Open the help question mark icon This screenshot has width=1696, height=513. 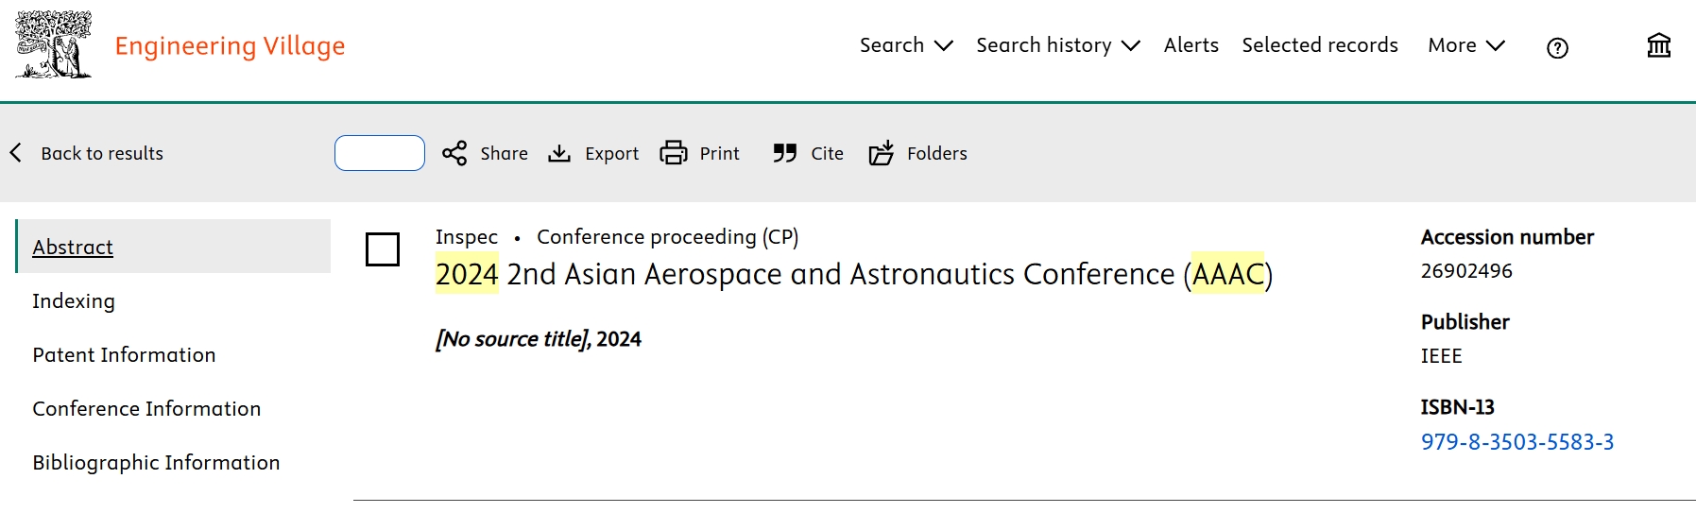[1557, 48]
